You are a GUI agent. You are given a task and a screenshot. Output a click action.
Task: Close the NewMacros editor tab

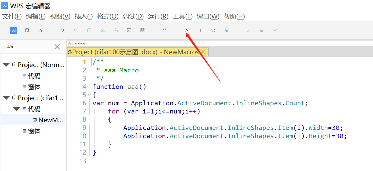click(x=203, y=52)
